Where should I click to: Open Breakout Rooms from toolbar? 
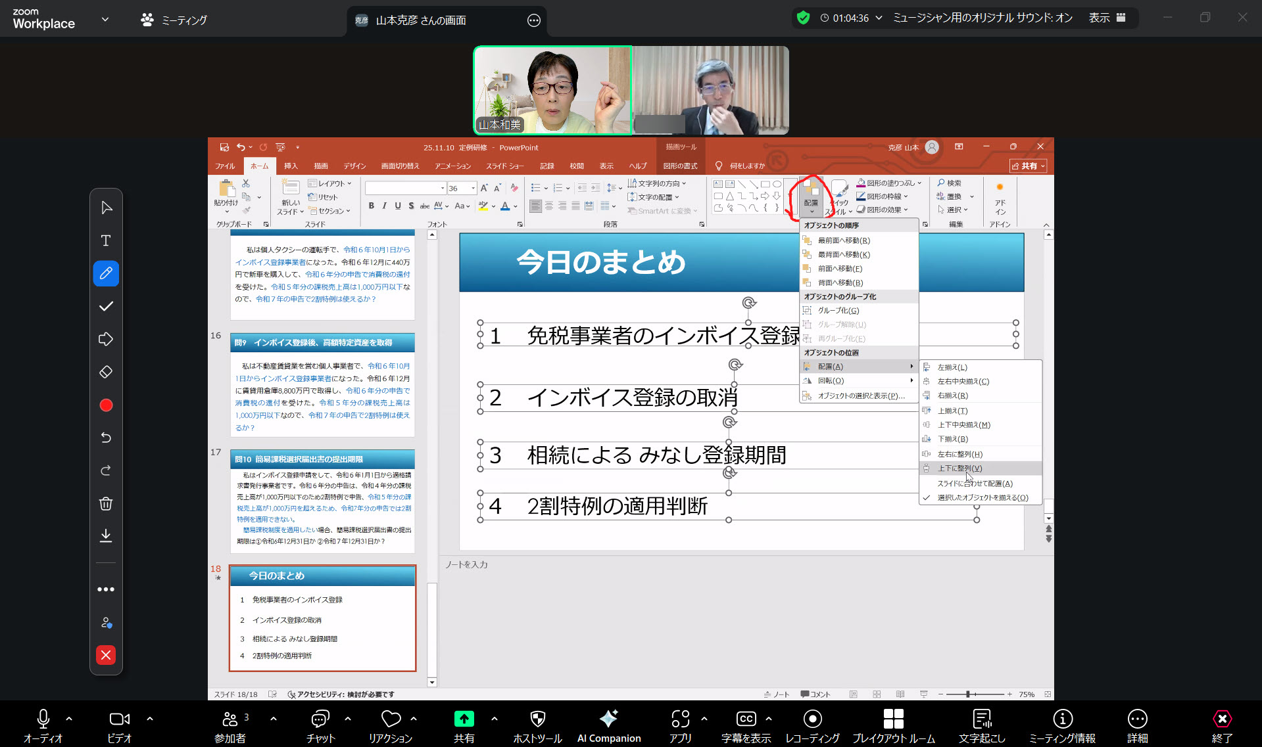pos(893,725)
